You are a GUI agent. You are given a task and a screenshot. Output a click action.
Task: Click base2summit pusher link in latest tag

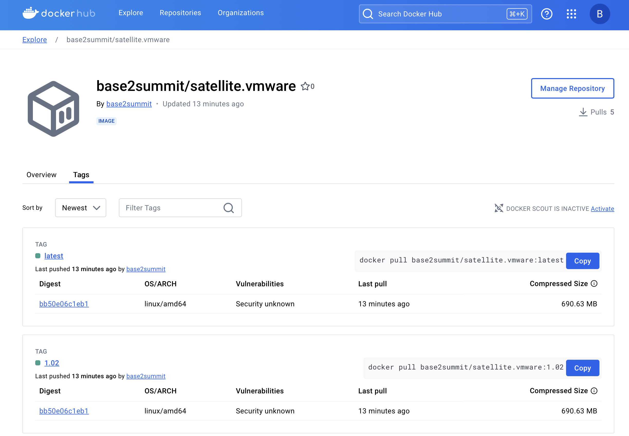pos(146,269)
